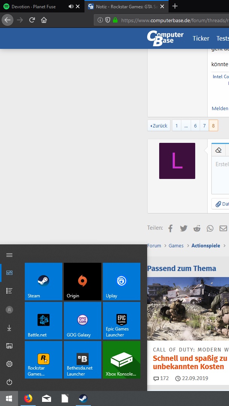
Task: Open a new browser tab
Action: [x=175, y=6]
